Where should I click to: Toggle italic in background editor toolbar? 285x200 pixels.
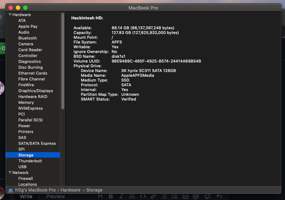click(121, 196)
